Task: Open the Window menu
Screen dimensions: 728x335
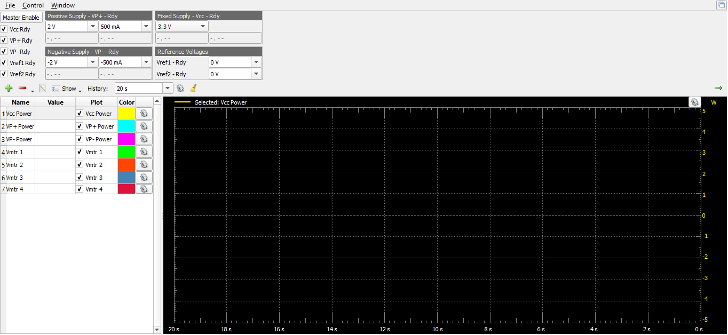Action: tap(63, 5)
